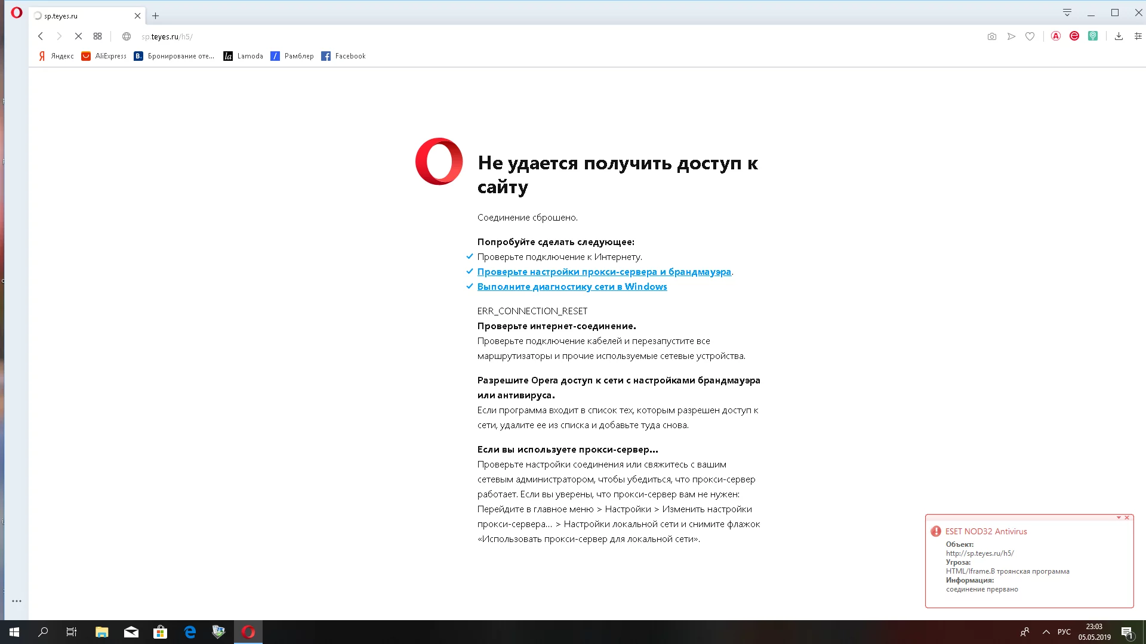Switch the РУС input language
Image resolution: width=1146 pixels, height=644 pixels.
pyautogui.click(x=1064, y=632)
